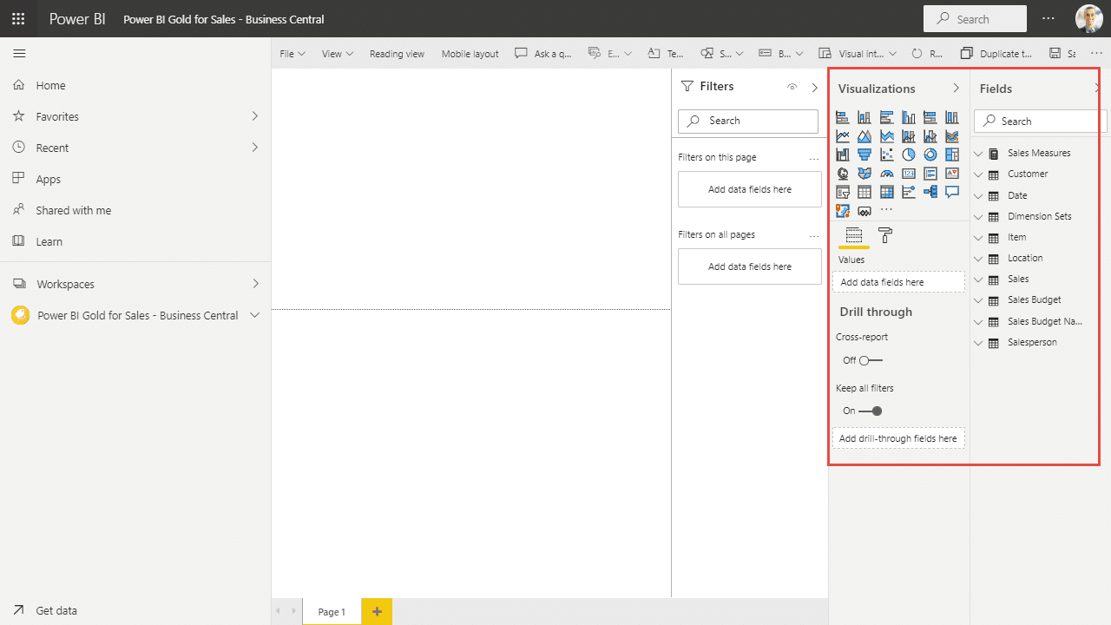1111x625 pixels.
Task: Select the Table visual
Action: coord(864,192)
